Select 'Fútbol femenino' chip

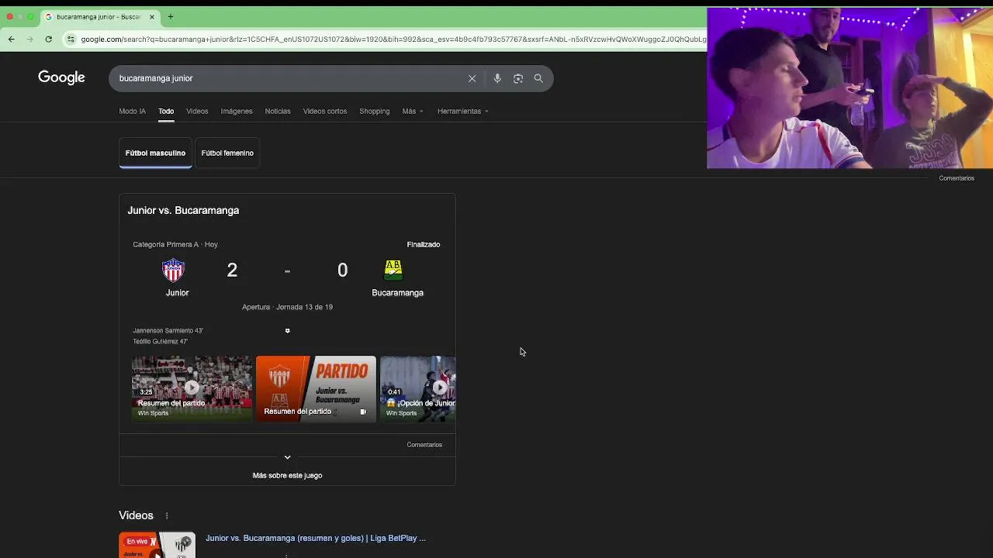227,153
